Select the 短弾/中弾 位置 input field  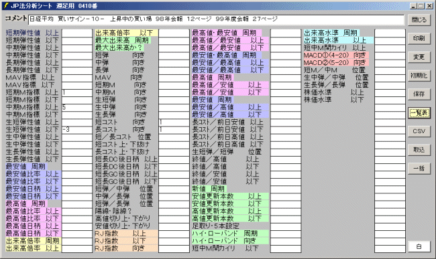point(174,189)
